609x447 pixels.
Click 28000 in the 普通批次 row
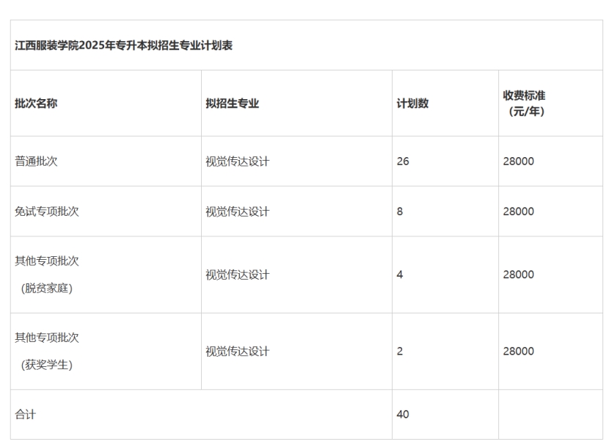pyautogui.click(x=519, y=161)
